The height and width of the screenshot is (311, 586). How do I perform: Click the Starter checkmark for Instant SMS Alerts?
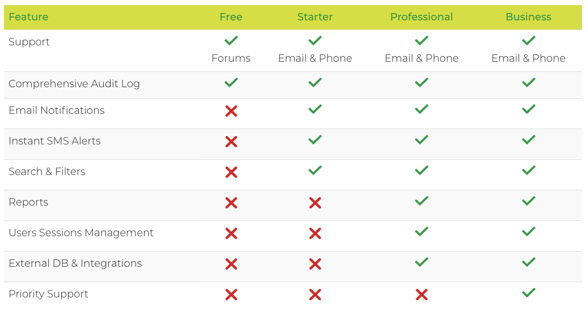(315, 140)
